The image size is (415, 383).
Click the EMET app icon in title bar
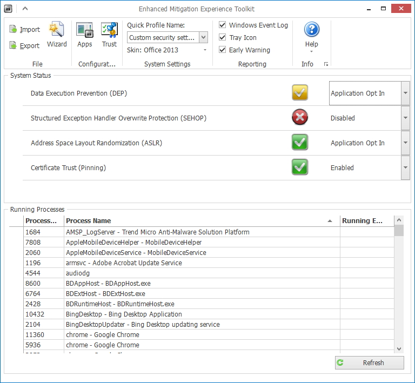tap(8, 9)
